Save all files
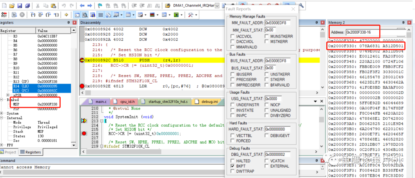 27,5
